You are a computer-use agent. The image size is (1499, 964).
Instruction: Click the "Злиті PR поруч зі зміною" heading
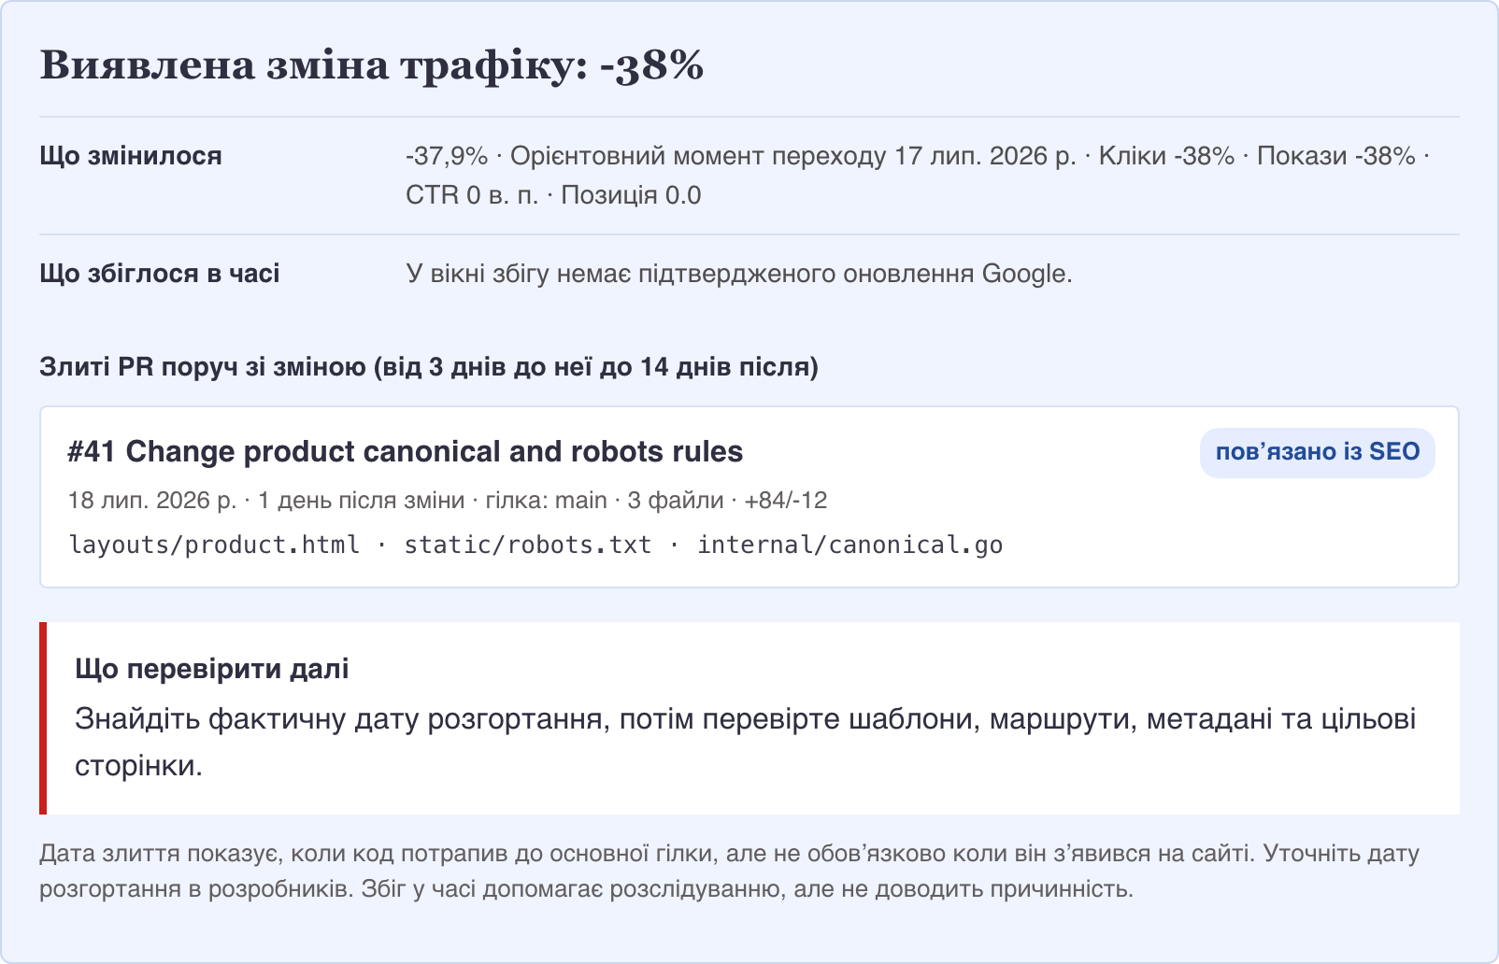[429, 367]
